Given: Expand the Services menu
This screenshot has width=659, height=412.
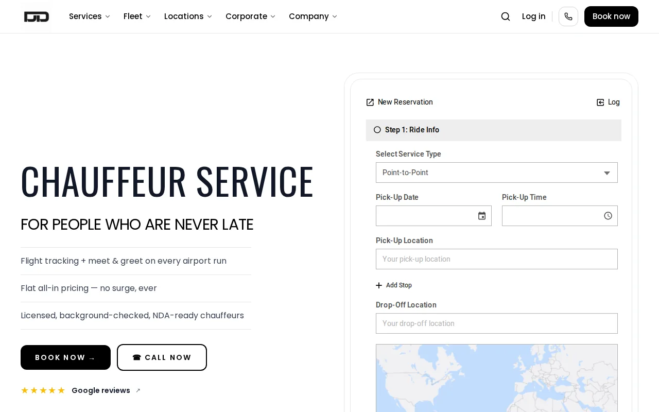Looking at the screenshot, I should [x=90, y=16].
